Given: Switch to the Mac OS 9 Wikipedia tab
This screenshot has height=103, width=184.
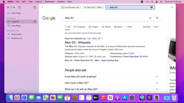Looking at the screenshot, I should coord(93,7).
